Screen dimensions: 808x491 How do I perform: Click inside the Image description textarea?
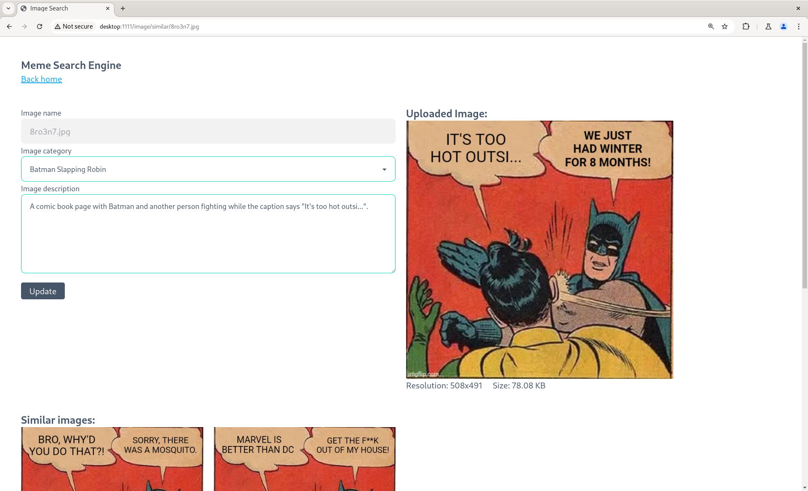coord(208,234)
